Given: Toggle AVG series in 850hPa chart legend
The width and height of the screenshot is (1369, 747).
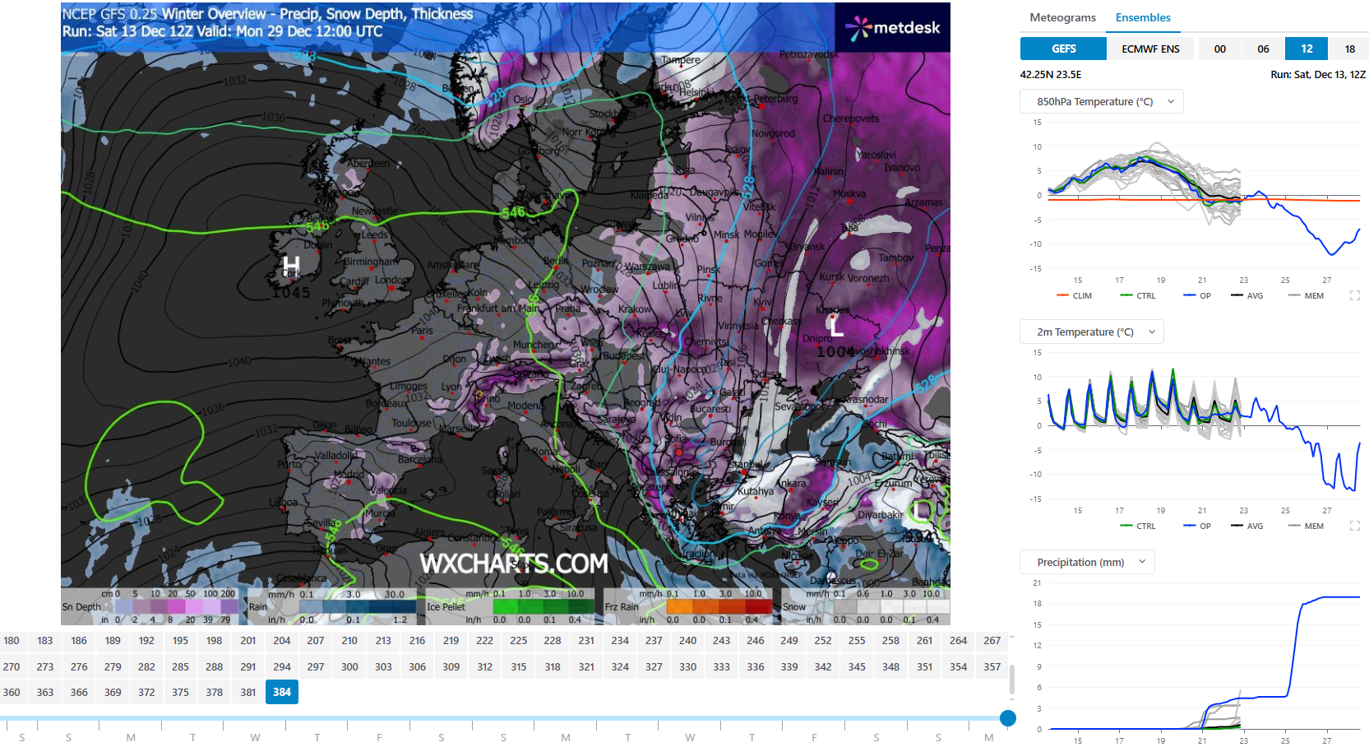Looking at the screenshot, I should click(x=1247, y=296).
